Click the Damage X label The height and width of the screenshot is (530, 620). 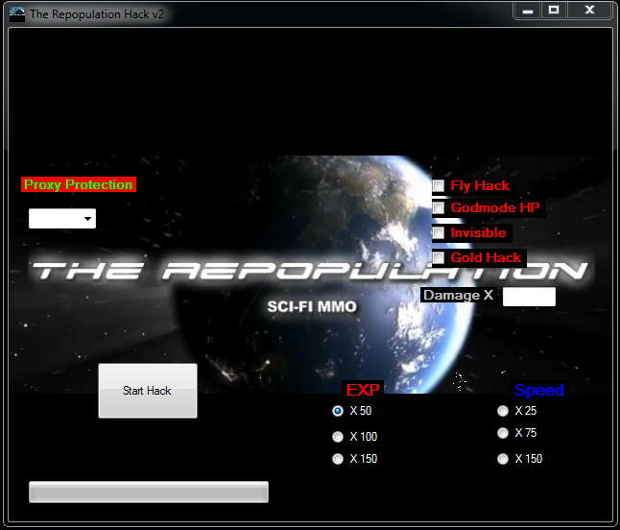458,295
